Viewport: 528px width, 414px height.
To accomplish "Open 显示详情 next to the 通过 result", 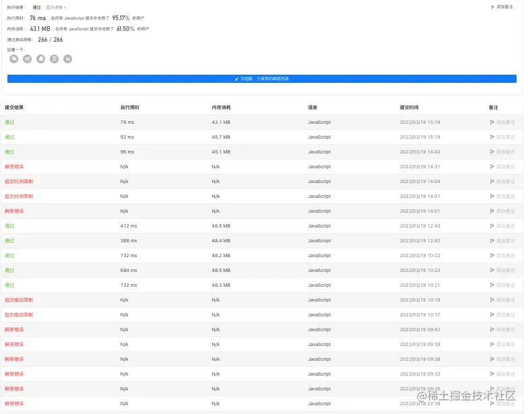I will pyautogui.click(x=55, y=7).
